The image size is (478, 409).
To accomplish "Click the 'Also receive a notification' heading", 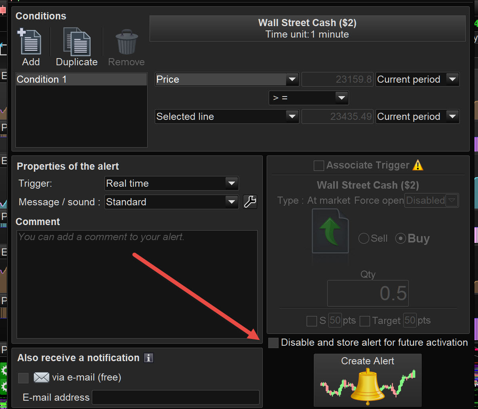I will coord(78,358).
